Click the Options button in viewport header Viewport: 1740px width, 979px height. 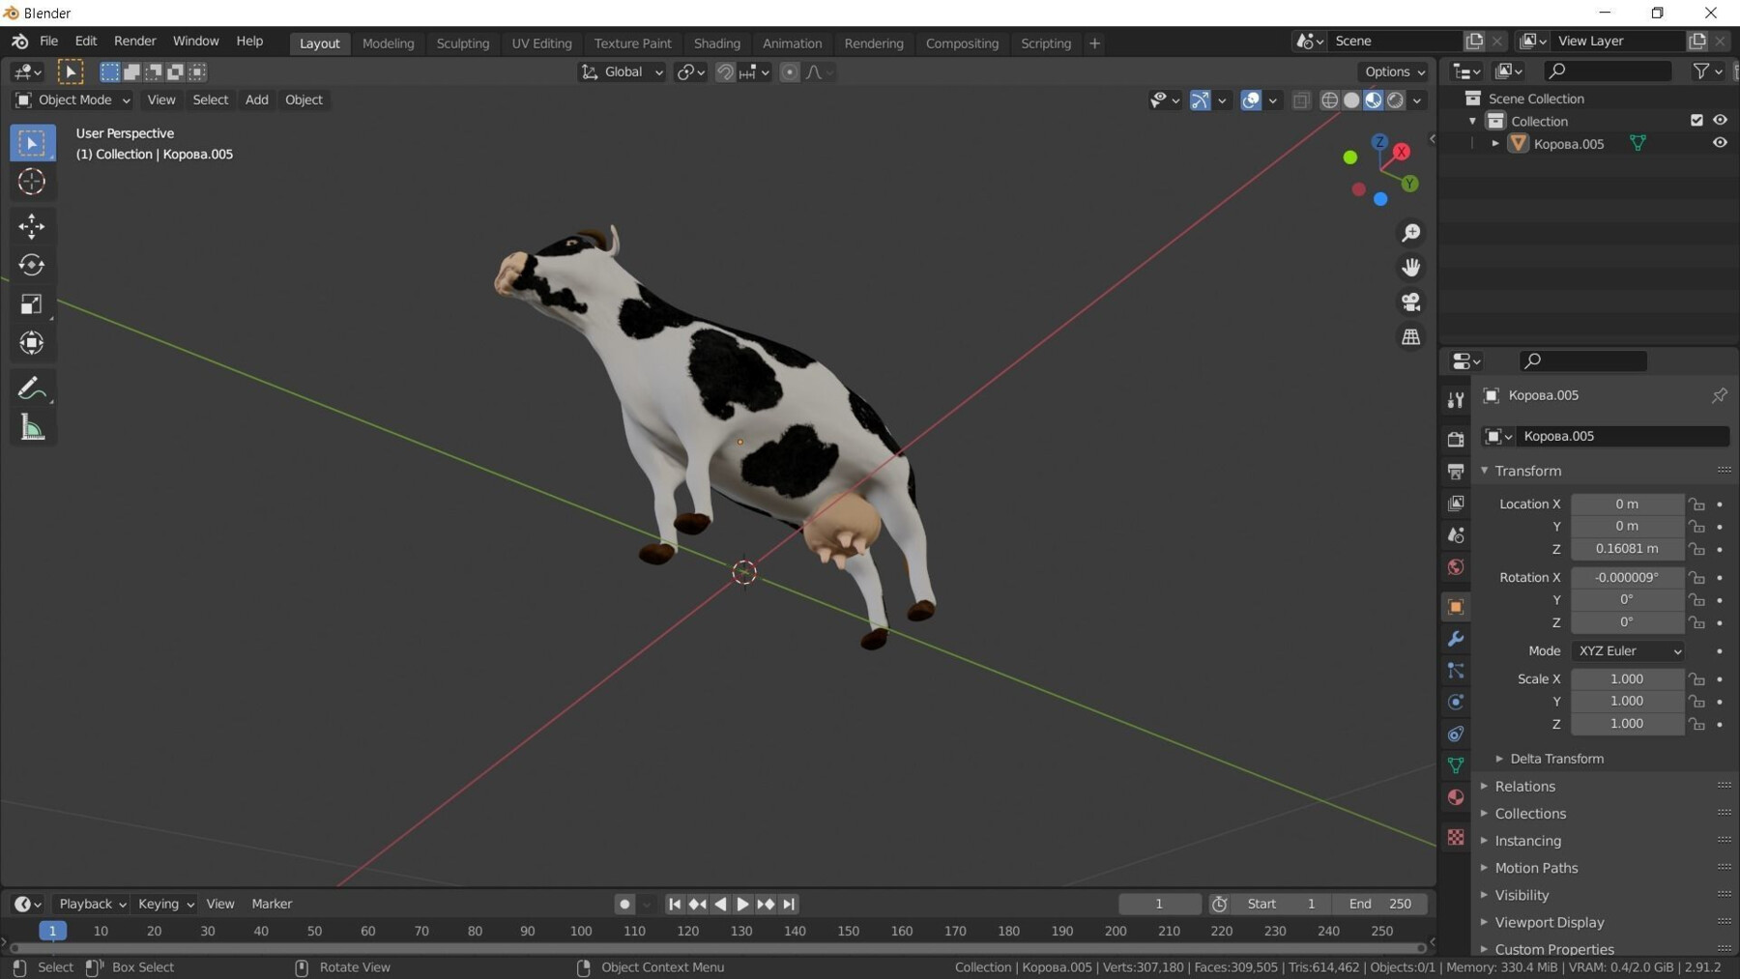1391,72
